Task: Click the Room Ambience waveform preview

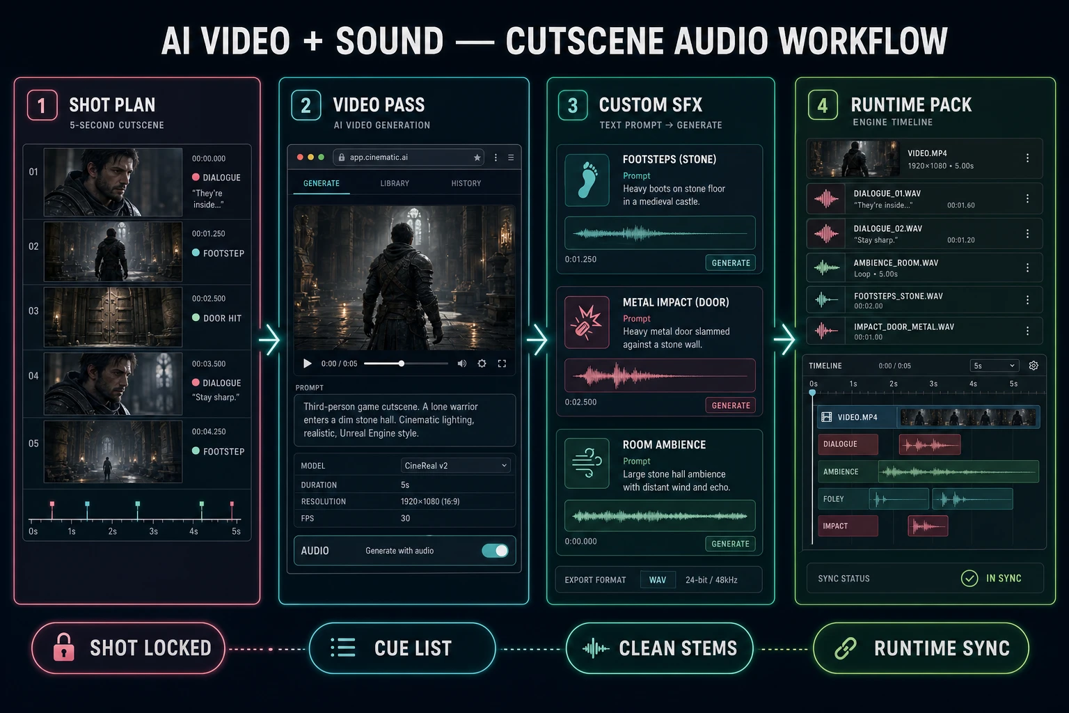Action: (x=660, y=516)
